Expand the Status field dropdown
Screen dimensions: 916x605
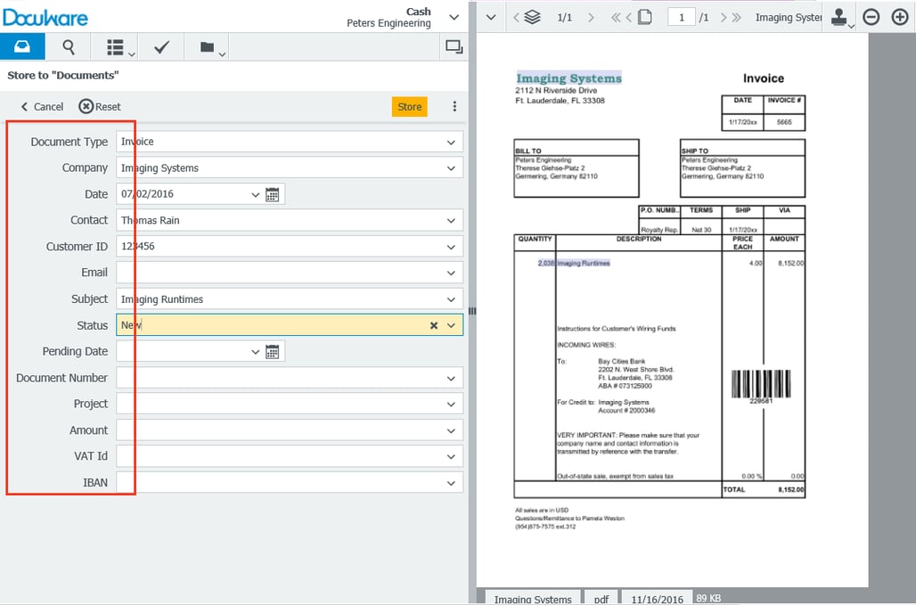coord(451,324)
